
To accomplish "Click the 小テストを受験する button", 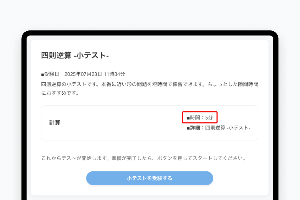I will 150,178.
